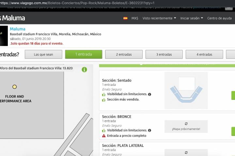Click refresh icon in PLATA LATERAL map placeholder
The image size is (235, 156).
tap(186, 152)
